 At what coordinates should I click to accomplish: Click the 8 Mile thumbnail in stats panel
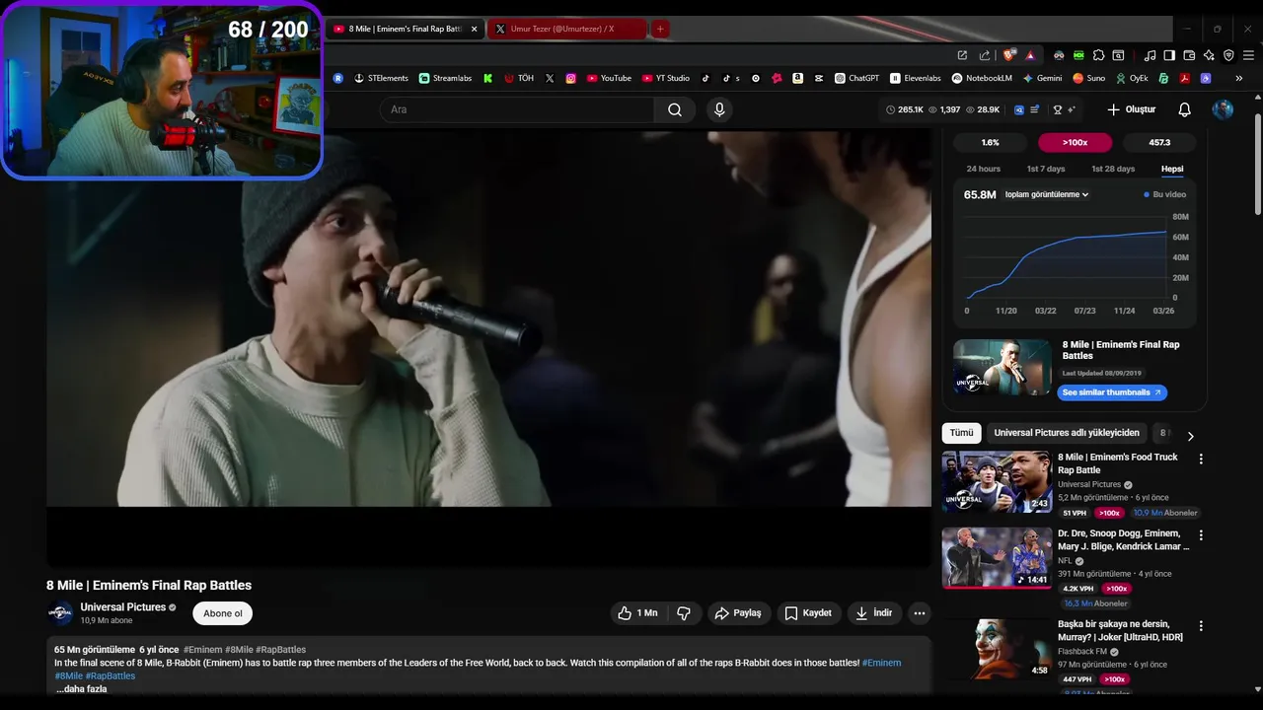1003,367
